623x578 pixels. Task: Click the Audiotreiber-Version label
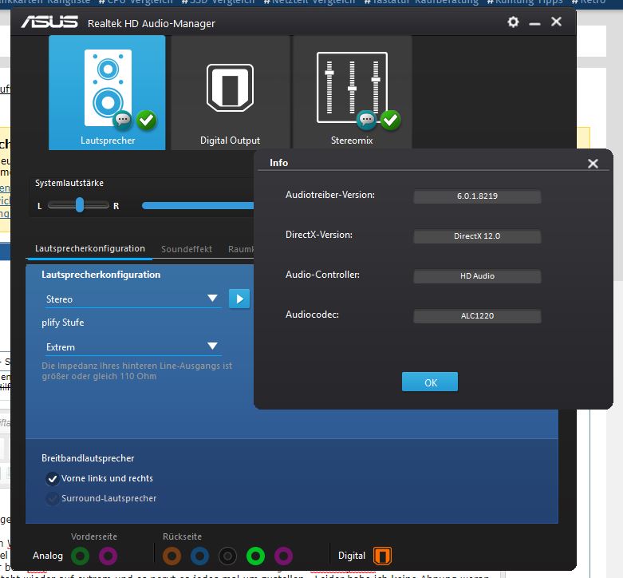pos(329,195)
